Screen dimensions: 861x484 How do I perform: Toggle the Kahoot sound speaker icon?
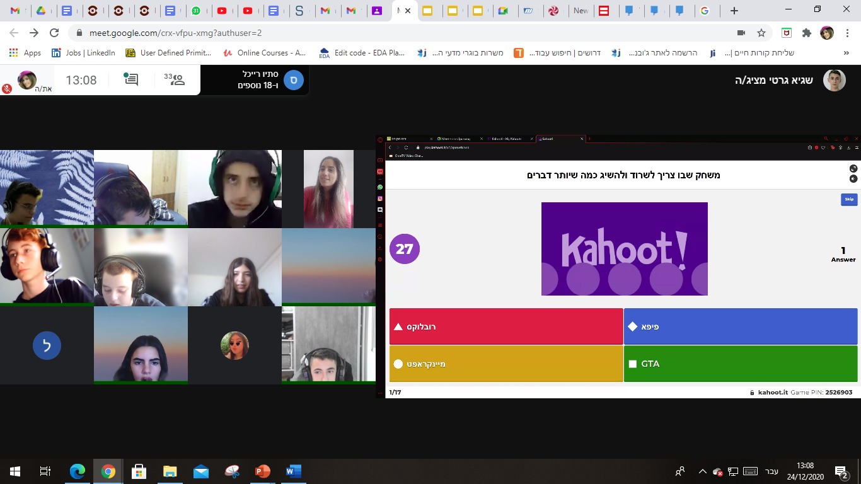pos(853,178)
